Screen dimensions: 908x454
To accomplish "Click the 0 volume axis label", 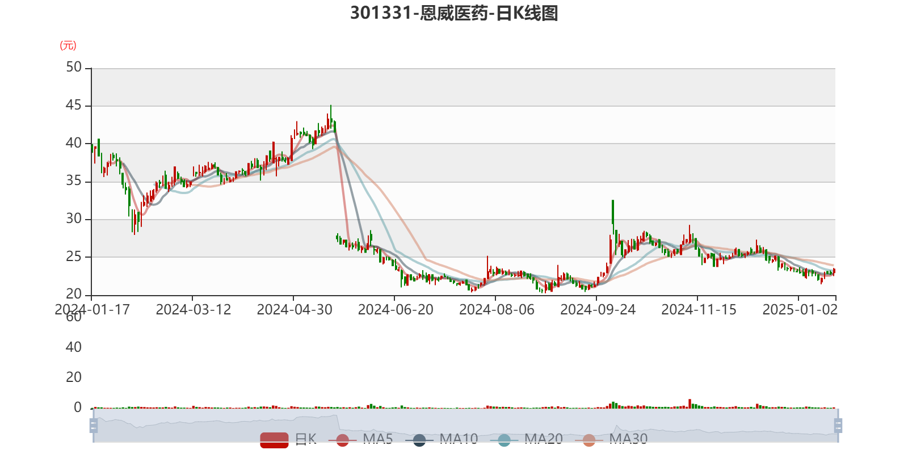I will (78, 407).
